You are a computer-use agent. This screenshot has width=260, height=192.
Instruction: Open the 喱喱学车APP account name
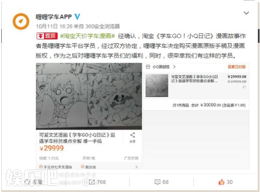pyautogui.click(x=54, y=17)
